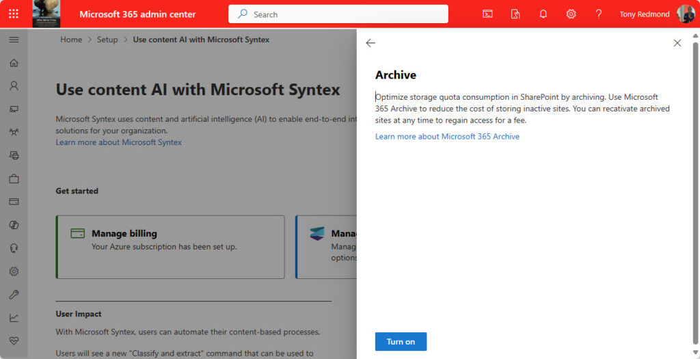Open Users icon in left sidebar
This screenshot has width=700, height=359.
click(x=14, y=85)
